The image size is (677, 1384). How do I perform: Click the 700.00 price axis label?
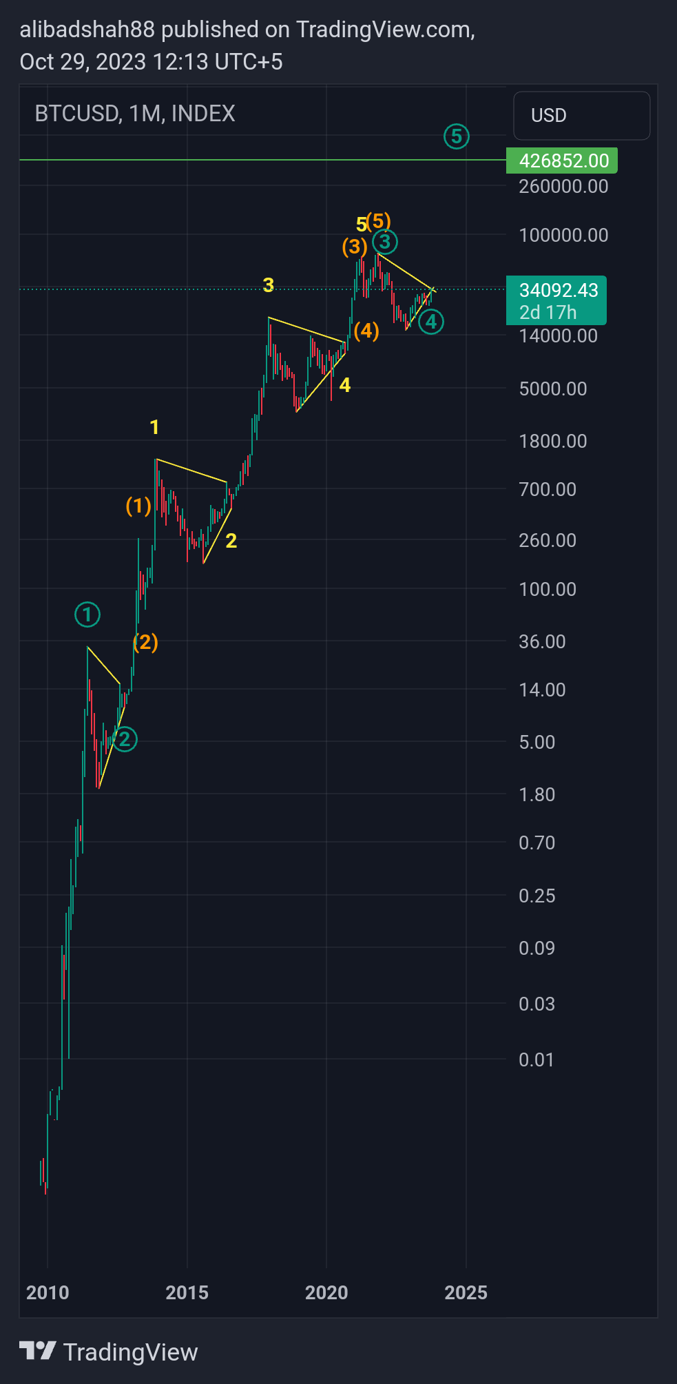pos(548,489)
